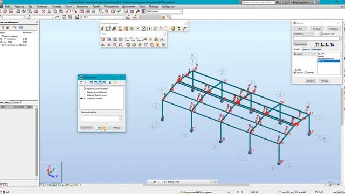Click the light bulb icon in the Вид toolbar
Screen dimensions: 345x194
click(x=157, y=45)
